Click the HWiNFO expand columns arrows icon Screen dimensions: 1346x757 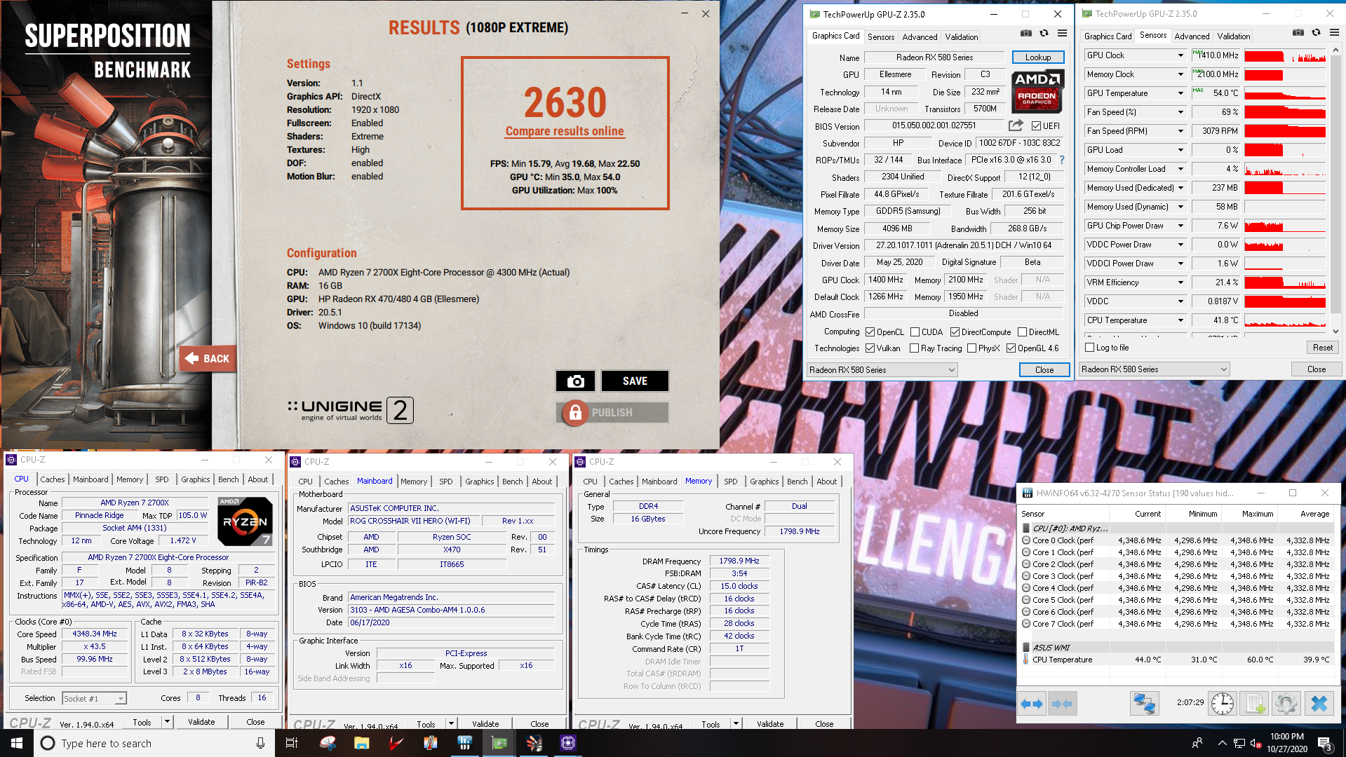coord(1032,704)
